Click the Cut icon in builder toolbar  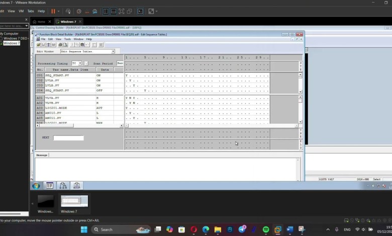72,45
